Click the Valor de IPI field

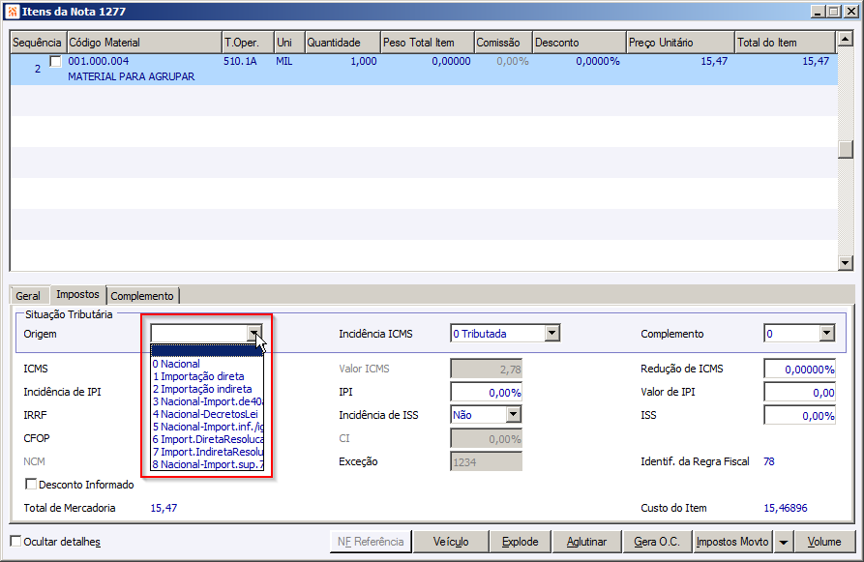tap(799, 393)
